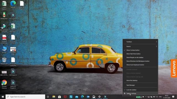Screen dimensions: 177x99
Task: Enable Show People on the taskbar
Action: 140,57
